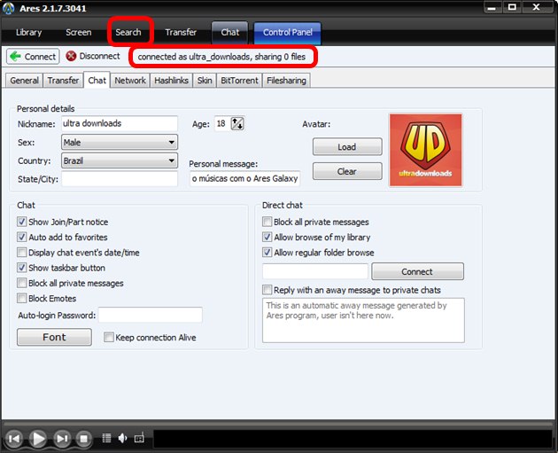Viewport: 558px width, 453px height.
Task: Select the Chat settings sub-tab
Action: click(x=97, y=80)
